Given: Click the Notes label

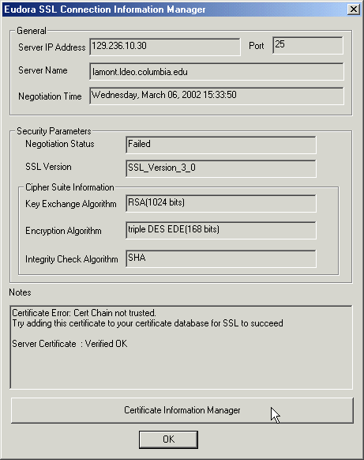Looking at the screenshot, I should click(x=20, y=292).
